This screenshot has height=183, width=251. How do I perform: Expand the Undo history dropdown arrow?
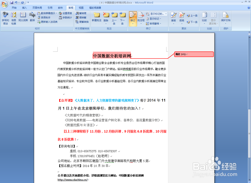click(19, 3)
